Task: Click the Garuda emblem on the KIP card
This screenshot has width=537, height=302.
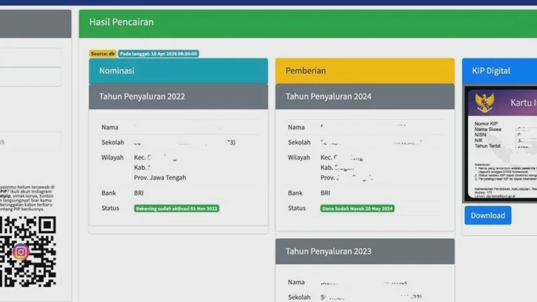Action: 485,103
